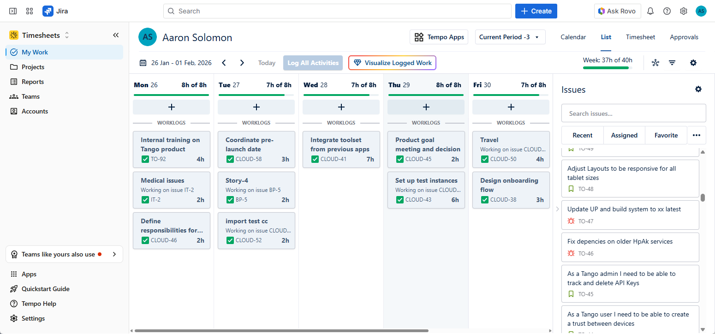Toggle the checkbox on Travel CLOUD-50 worklog

[485, 159]
